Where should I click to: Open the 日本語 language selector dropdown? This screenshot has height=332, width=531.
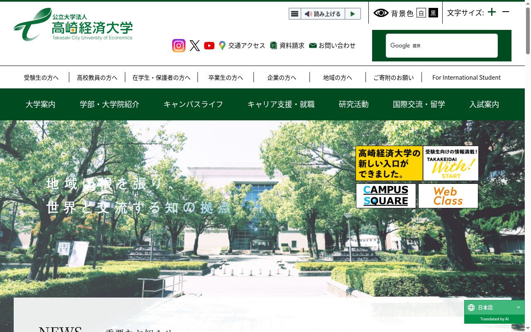tap(494, 308)
